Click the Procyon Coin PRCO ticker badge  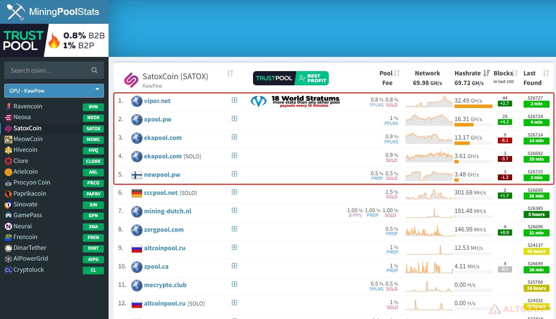[x=93, y=183]
